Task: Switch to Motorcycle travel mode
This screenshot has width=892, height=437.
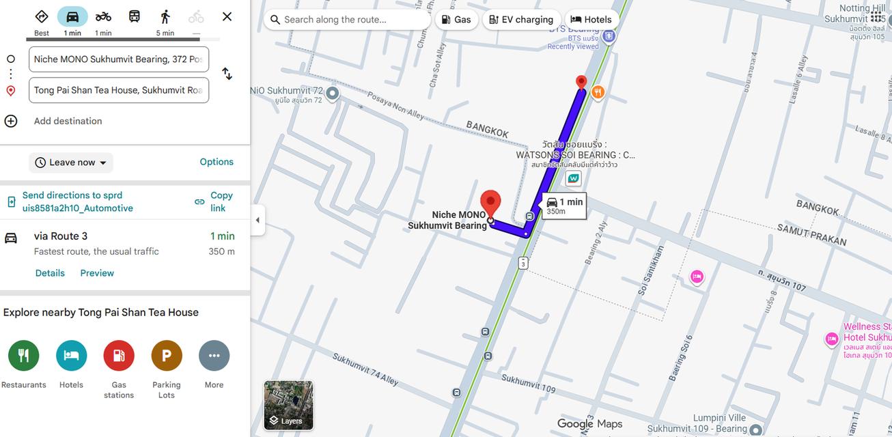Action: [103, 17]
